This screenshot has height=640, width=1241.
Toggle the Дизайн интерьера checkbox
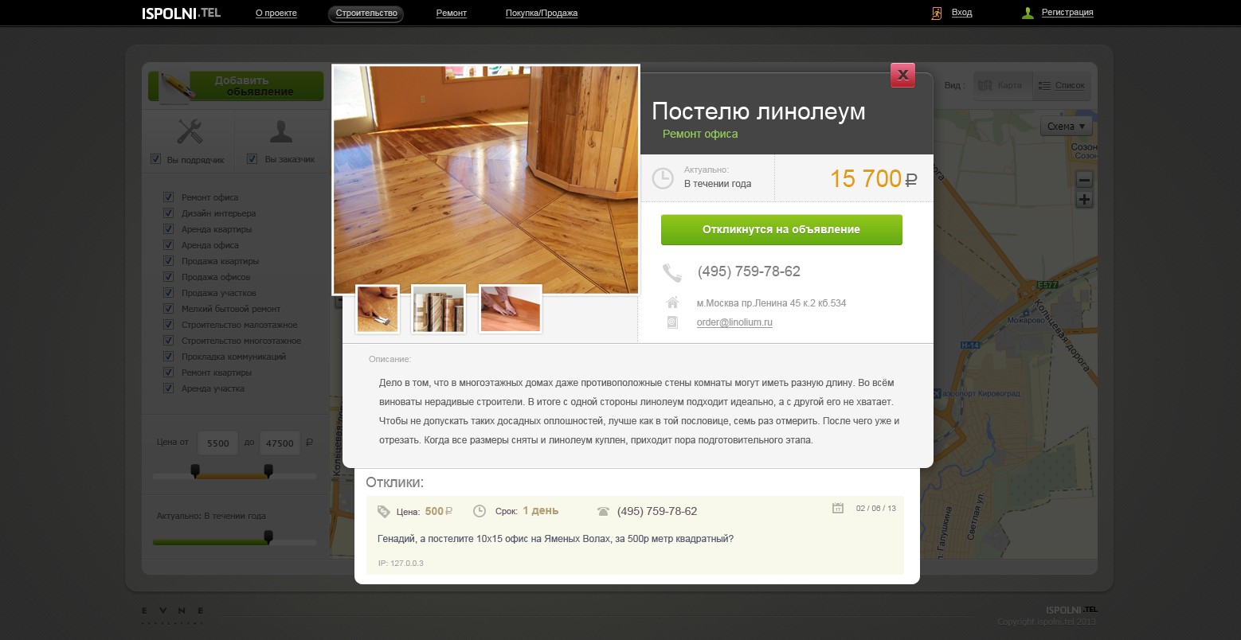168,213
